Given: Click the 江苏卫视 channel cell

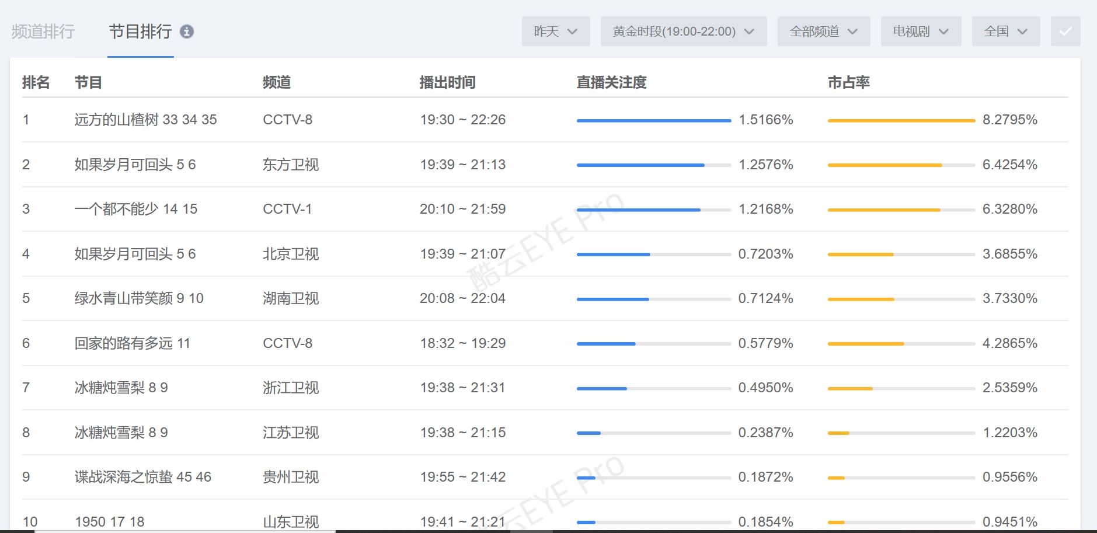Looking at the screenshot, I should point(291,433).
